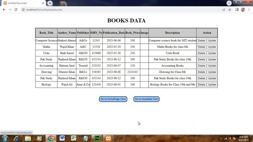The height and width of the screenshot is (142, 253).
Task: Click the share page icon
Action: (224, 9)
